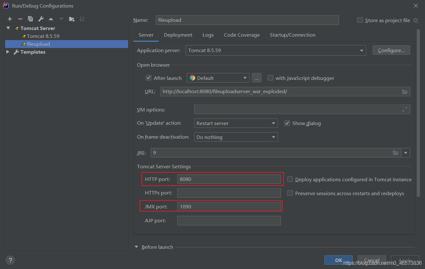
Task: Click the AJP port input field
Action: point(229,221)
